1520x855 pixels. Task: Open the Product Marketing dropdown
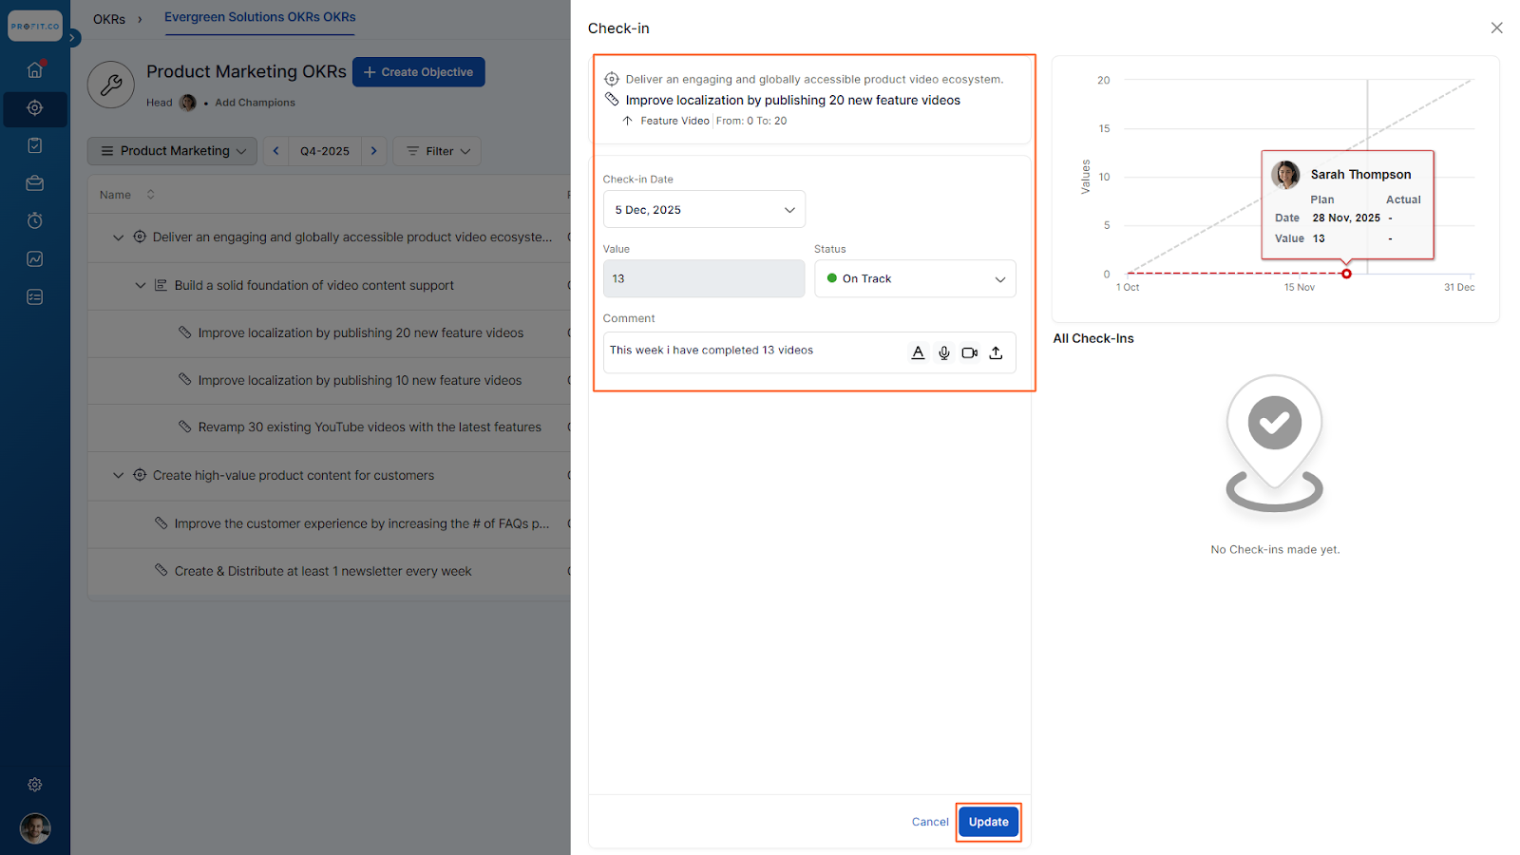coord(172,151)
